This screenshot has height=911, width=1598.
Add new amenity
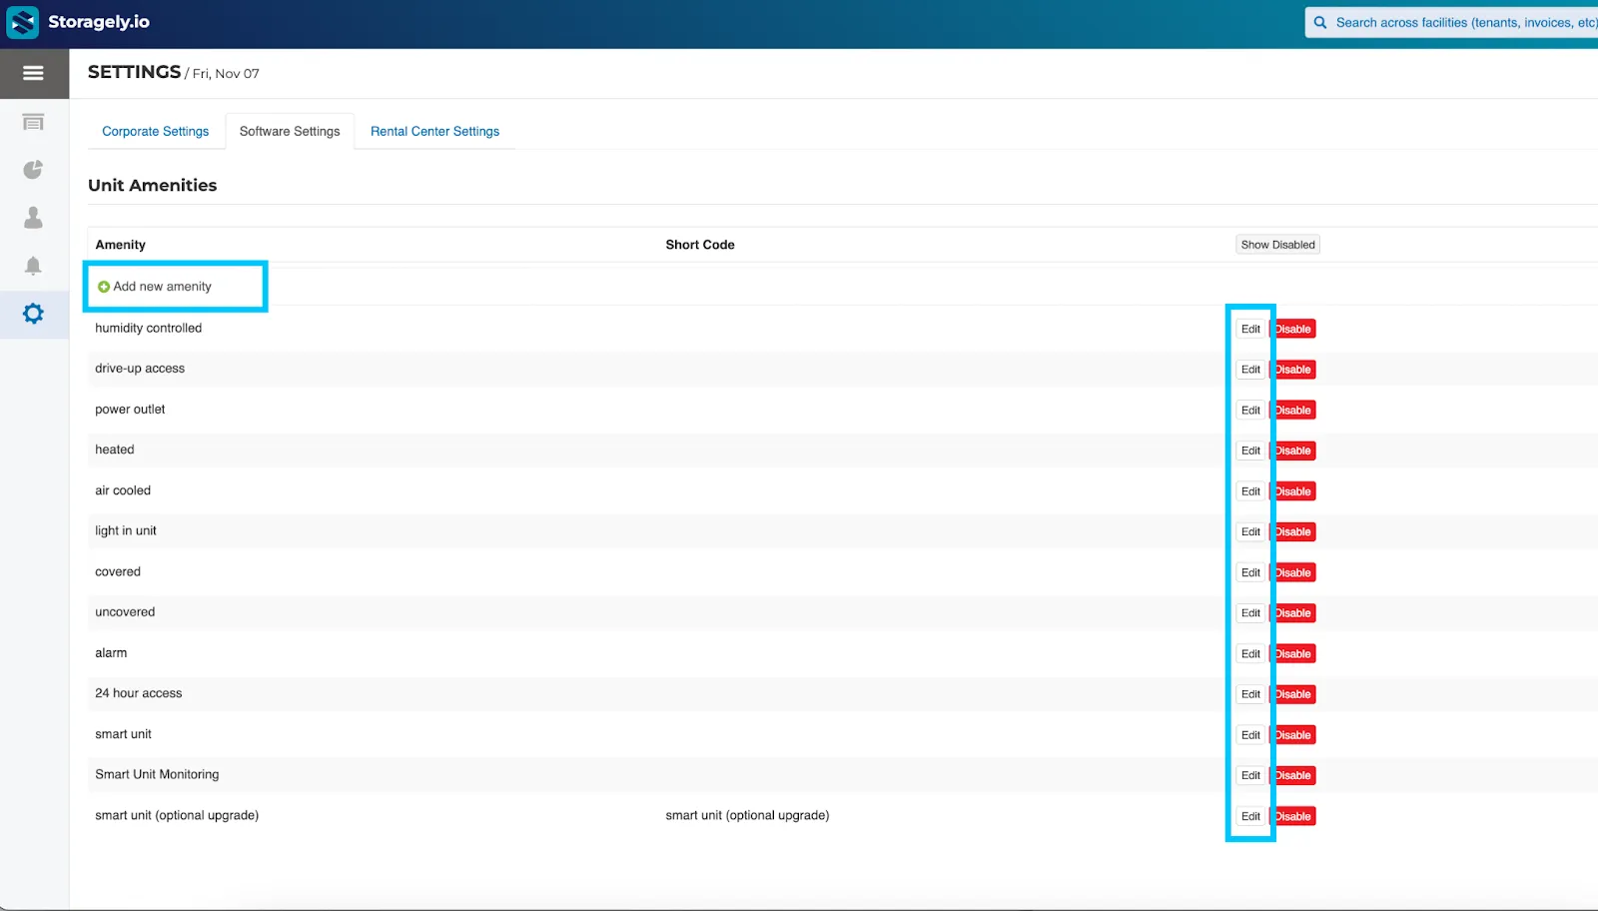155,287
